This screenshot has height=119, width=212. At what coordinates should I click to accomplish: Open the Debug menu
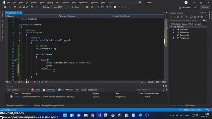point(50,2)
